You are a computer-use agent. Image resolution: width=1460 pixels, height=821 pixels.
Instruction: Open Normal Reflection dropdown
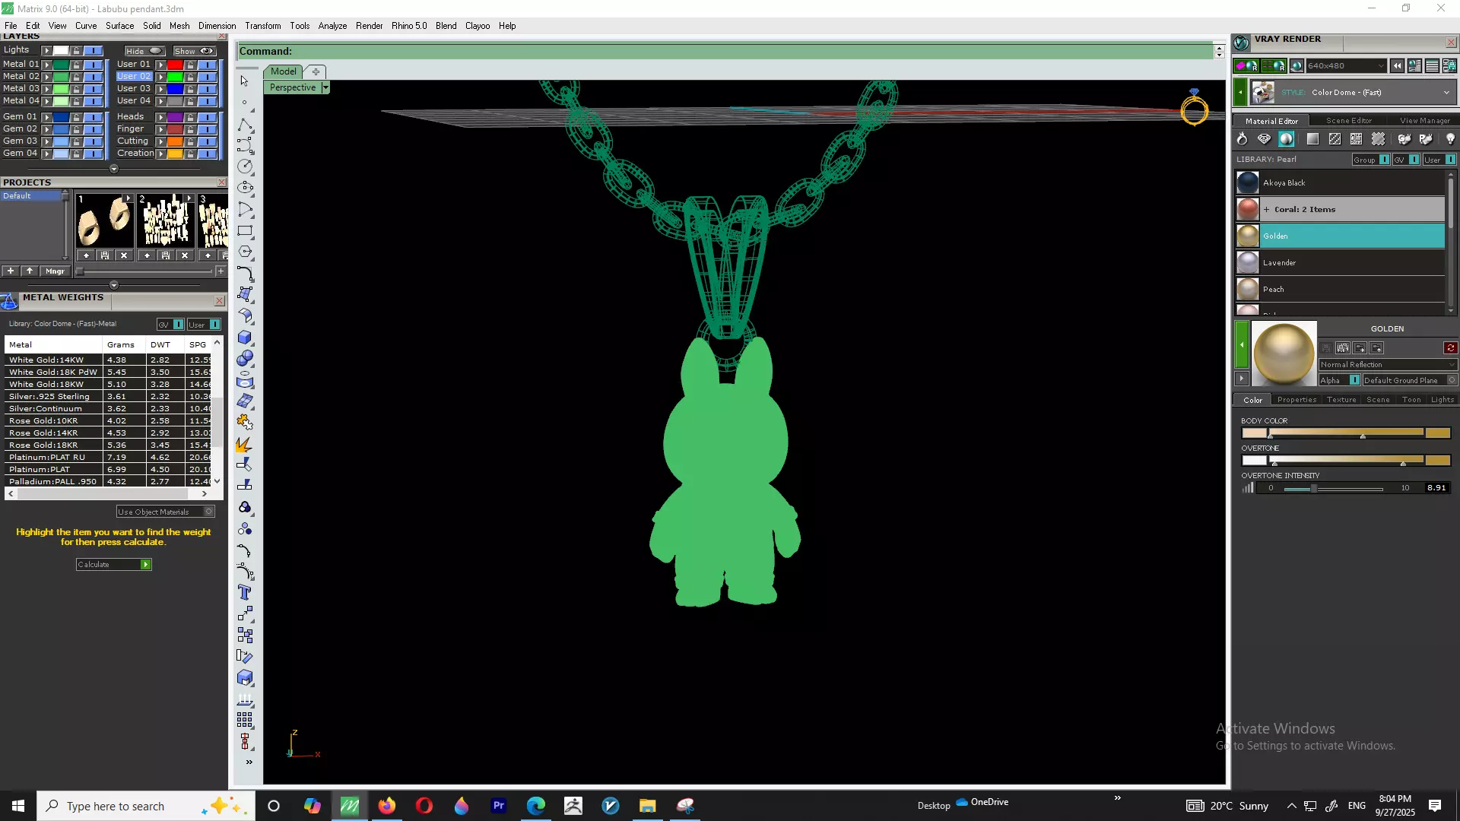[1388, 365]
